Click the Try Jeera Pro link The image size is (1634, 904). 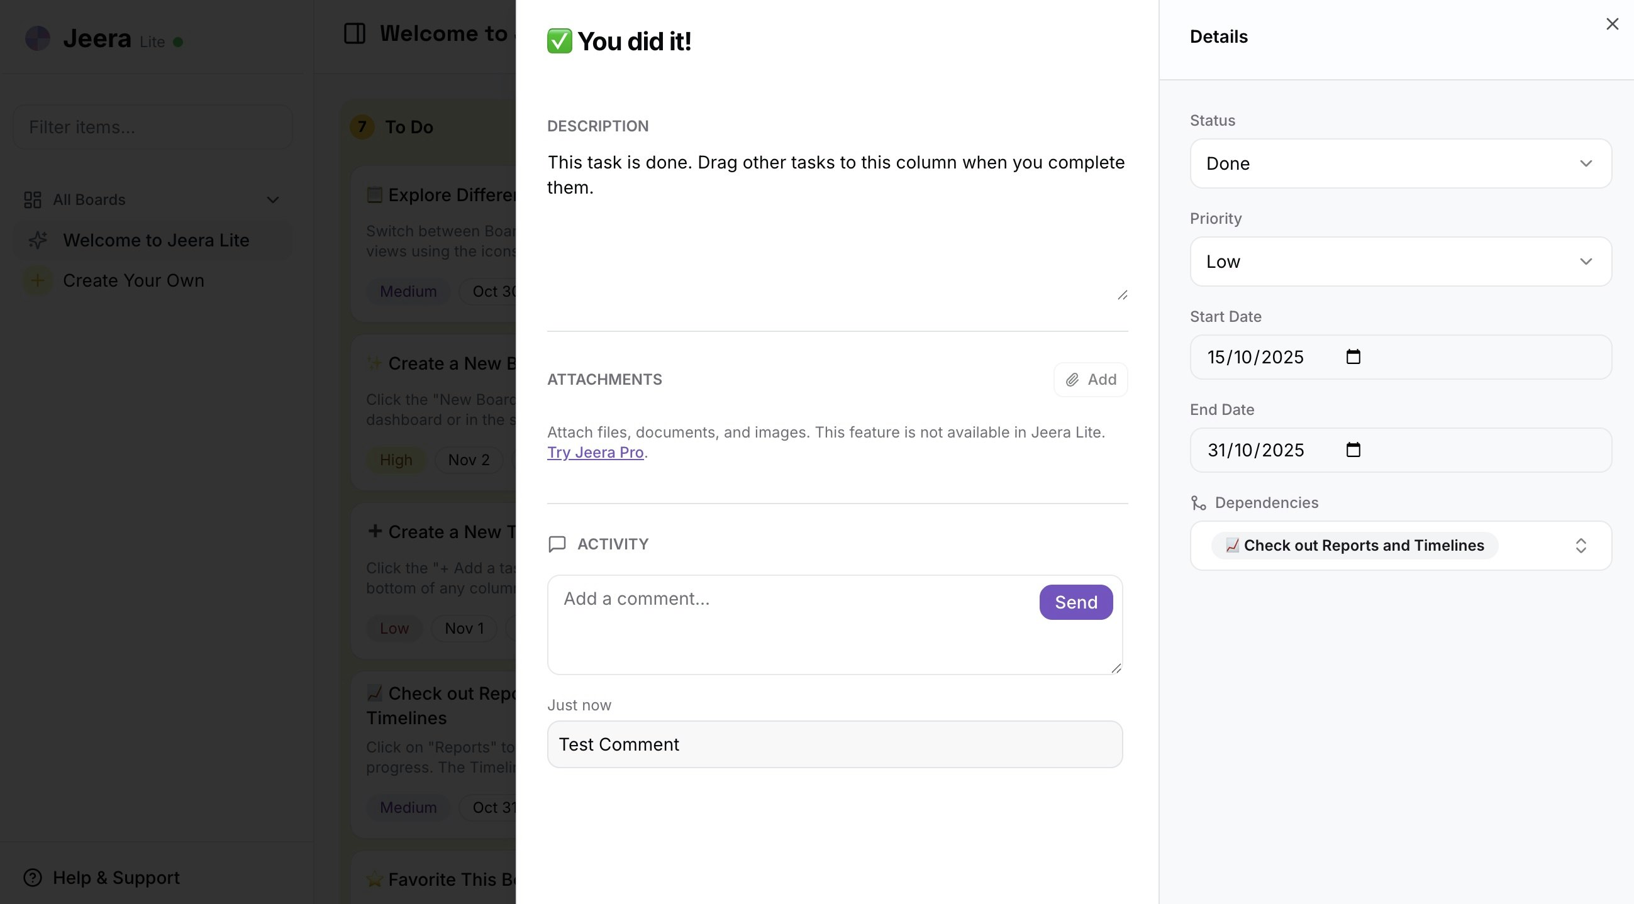pyautogui.click(x=594, y=451)
